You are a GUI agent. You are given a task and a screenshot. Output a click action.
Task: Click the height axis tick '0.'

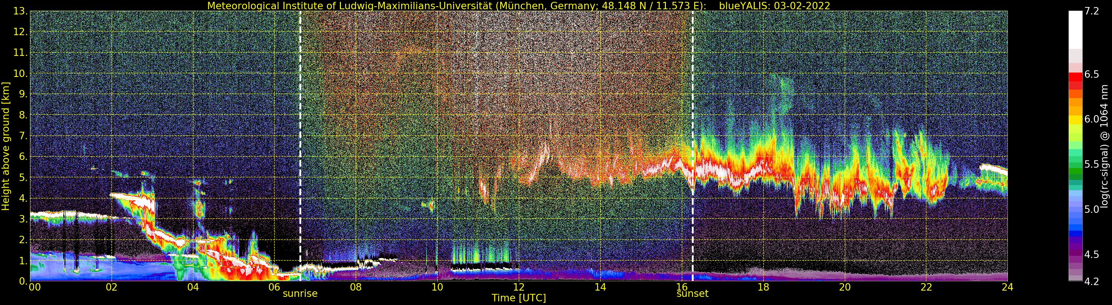[x=23, y=281]
